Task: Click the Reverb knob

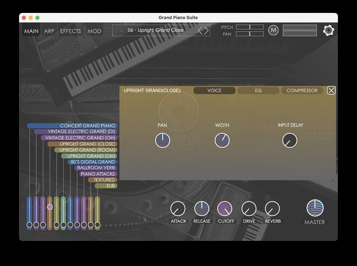Action: [x=272, y=209]
